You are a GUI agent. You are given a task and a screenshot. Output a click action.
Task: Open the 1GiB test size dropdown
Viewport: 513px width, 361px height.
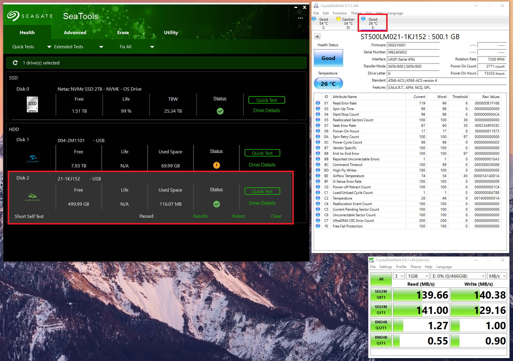tap(417, 276)
